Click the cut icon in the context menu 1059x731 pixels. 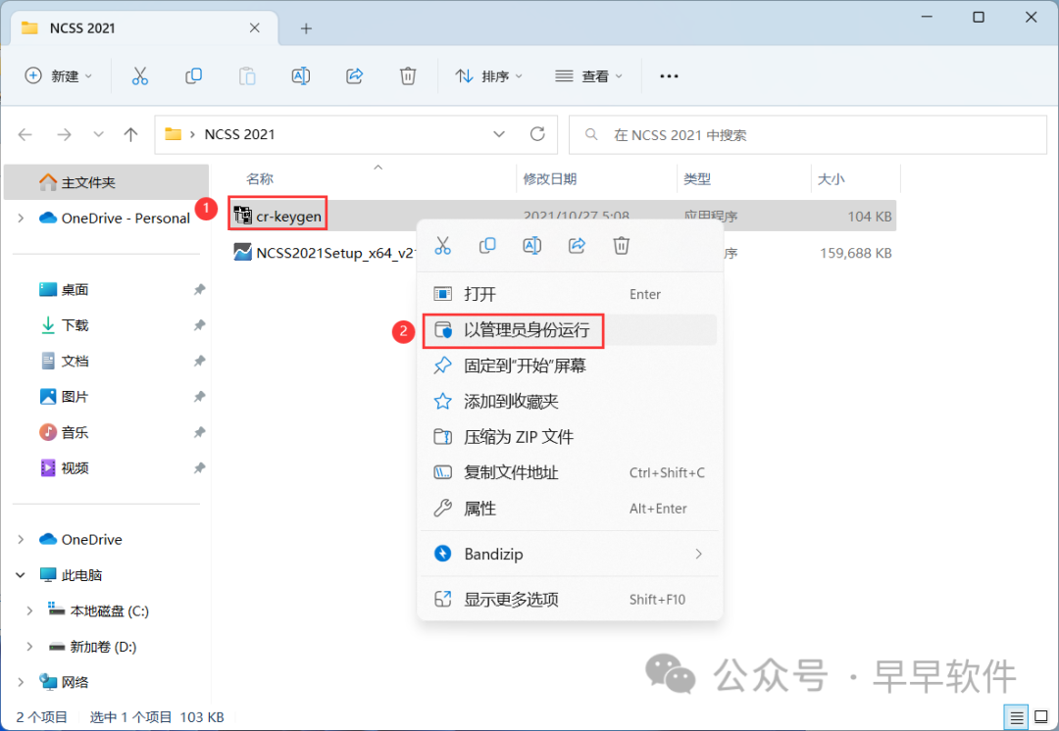point(442,246)
